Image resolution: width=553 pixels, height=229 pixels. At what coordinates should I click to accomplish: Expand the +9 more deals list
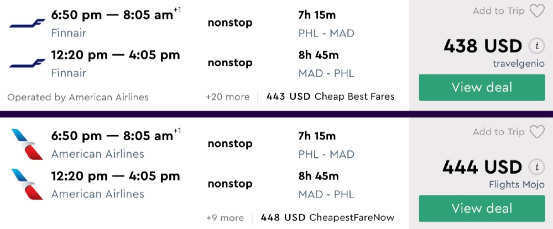[225, 217]
